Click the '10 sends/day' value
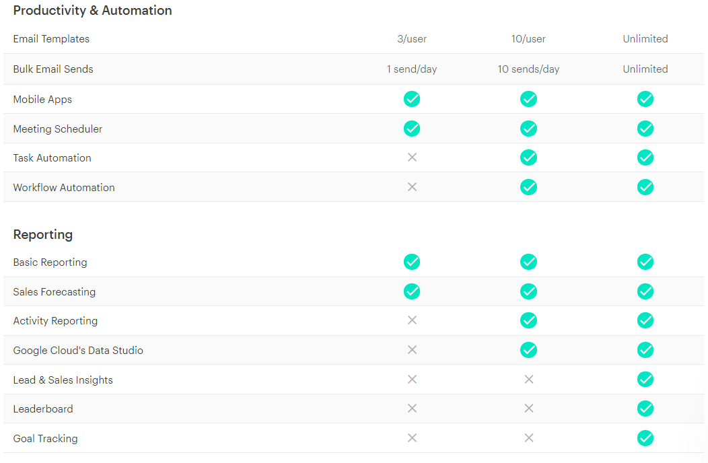Viewport: 708px width, 463px height. click(x=528, y=69)
